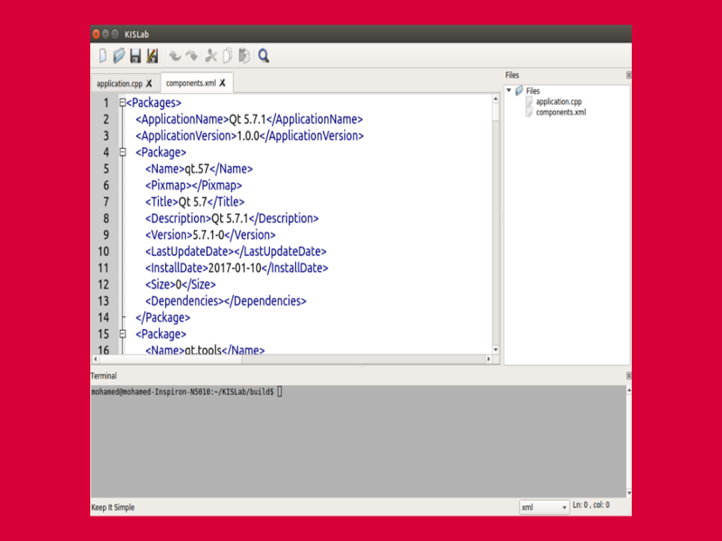Click the Dependencies tag line
This screenshot has height=541, width=722.
tap(226, 301)
